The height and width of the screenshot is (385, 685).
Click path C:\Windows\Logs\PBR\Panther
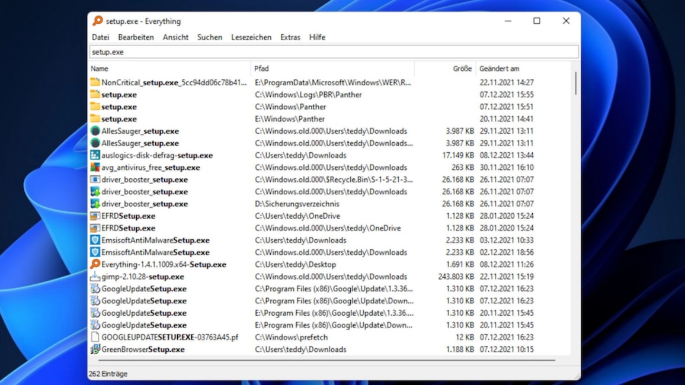tap(308, 95)
